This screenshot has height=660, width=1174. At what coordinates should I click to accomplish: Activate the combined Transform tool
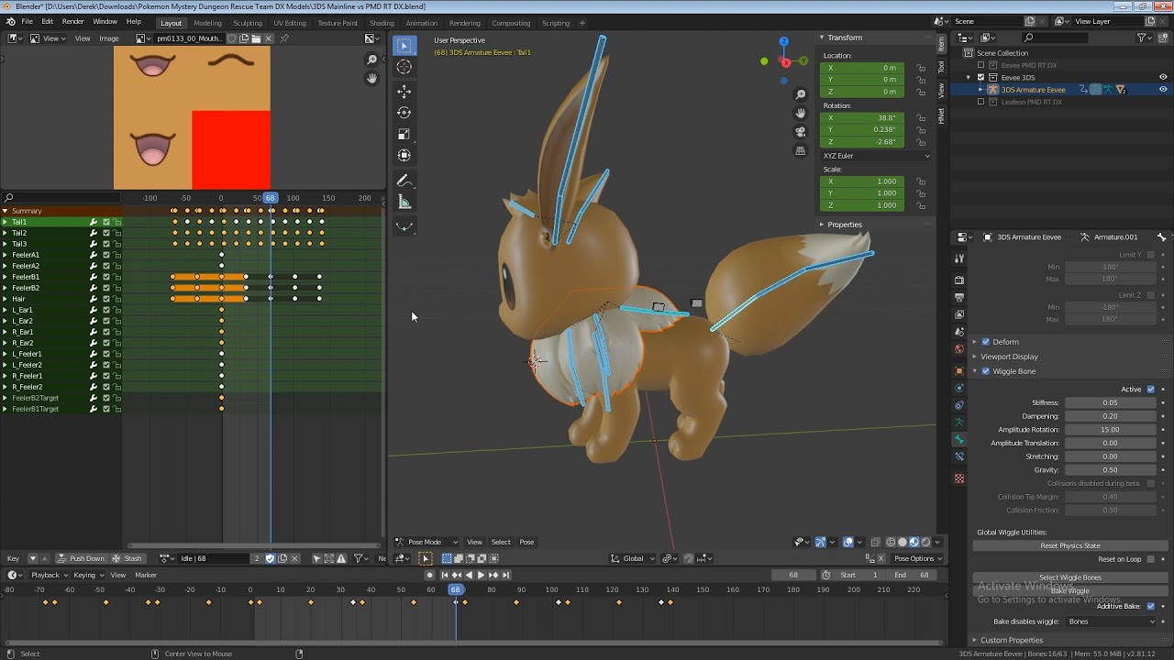(x=404, y=156)
